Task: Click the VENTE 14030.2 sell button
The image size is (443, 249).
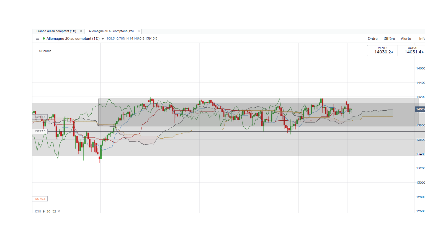Action: click(382, 51)
